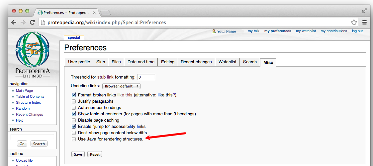Bookmark page using the star icon
The image size is (373, 166).
click(354, 23)
